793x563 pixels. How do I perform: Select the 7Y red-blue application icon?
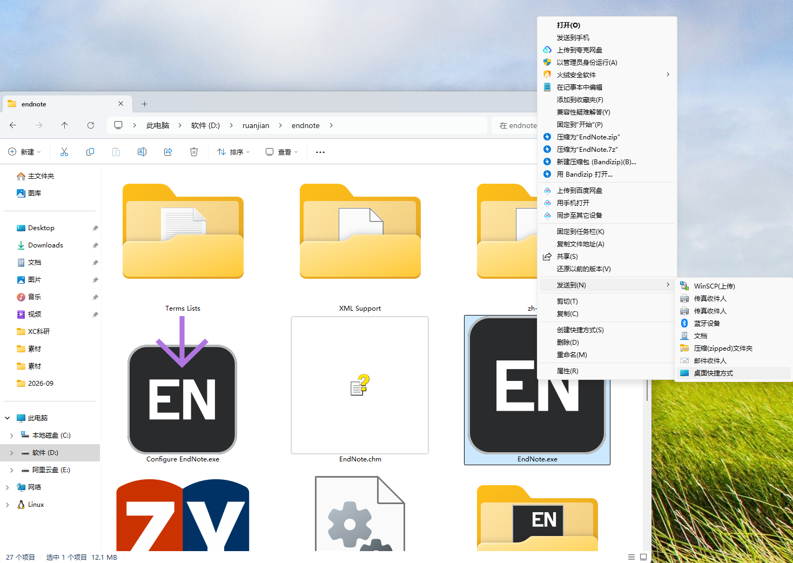click(x=183, y=515)
